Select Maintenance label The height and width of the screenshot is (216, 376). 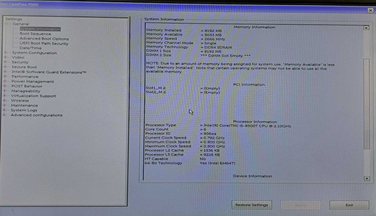(24, 105)
